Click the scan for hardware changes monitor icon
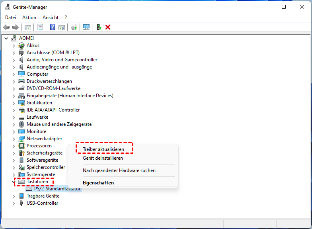The image size is (312, 229). coord(86,27)
